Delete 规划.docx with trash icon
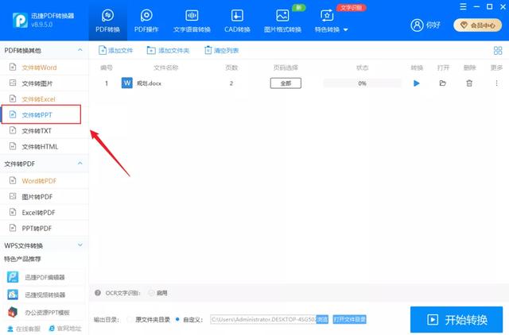 pyautogui.click(x=469, y=83)
